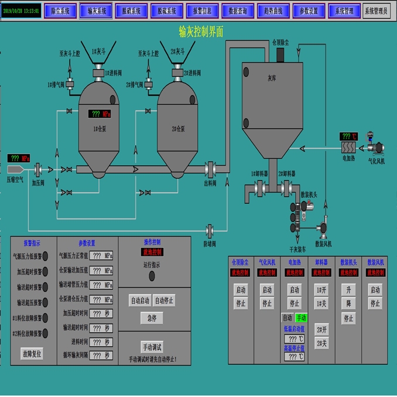Click the 灰库 silo graphic
The height and width of the screenshot is (397, 397).
[x=272, y=111]
